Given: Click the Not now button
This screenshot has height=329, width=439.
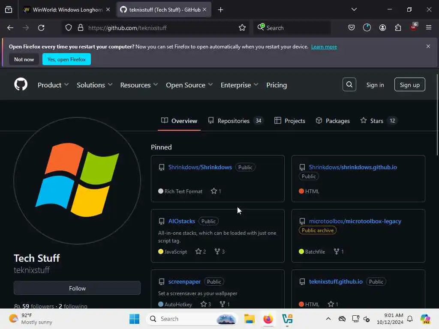Looking at the screenshot, I should [24, 59].
